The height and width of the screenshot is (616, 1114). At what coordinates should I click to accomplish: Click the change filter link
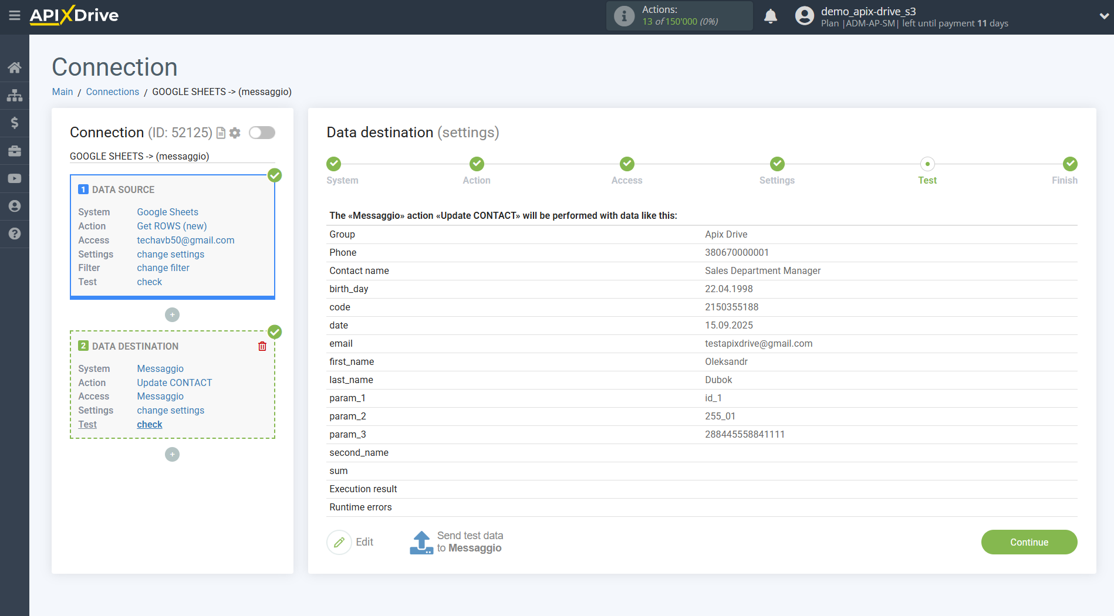(x=163, y=268)
